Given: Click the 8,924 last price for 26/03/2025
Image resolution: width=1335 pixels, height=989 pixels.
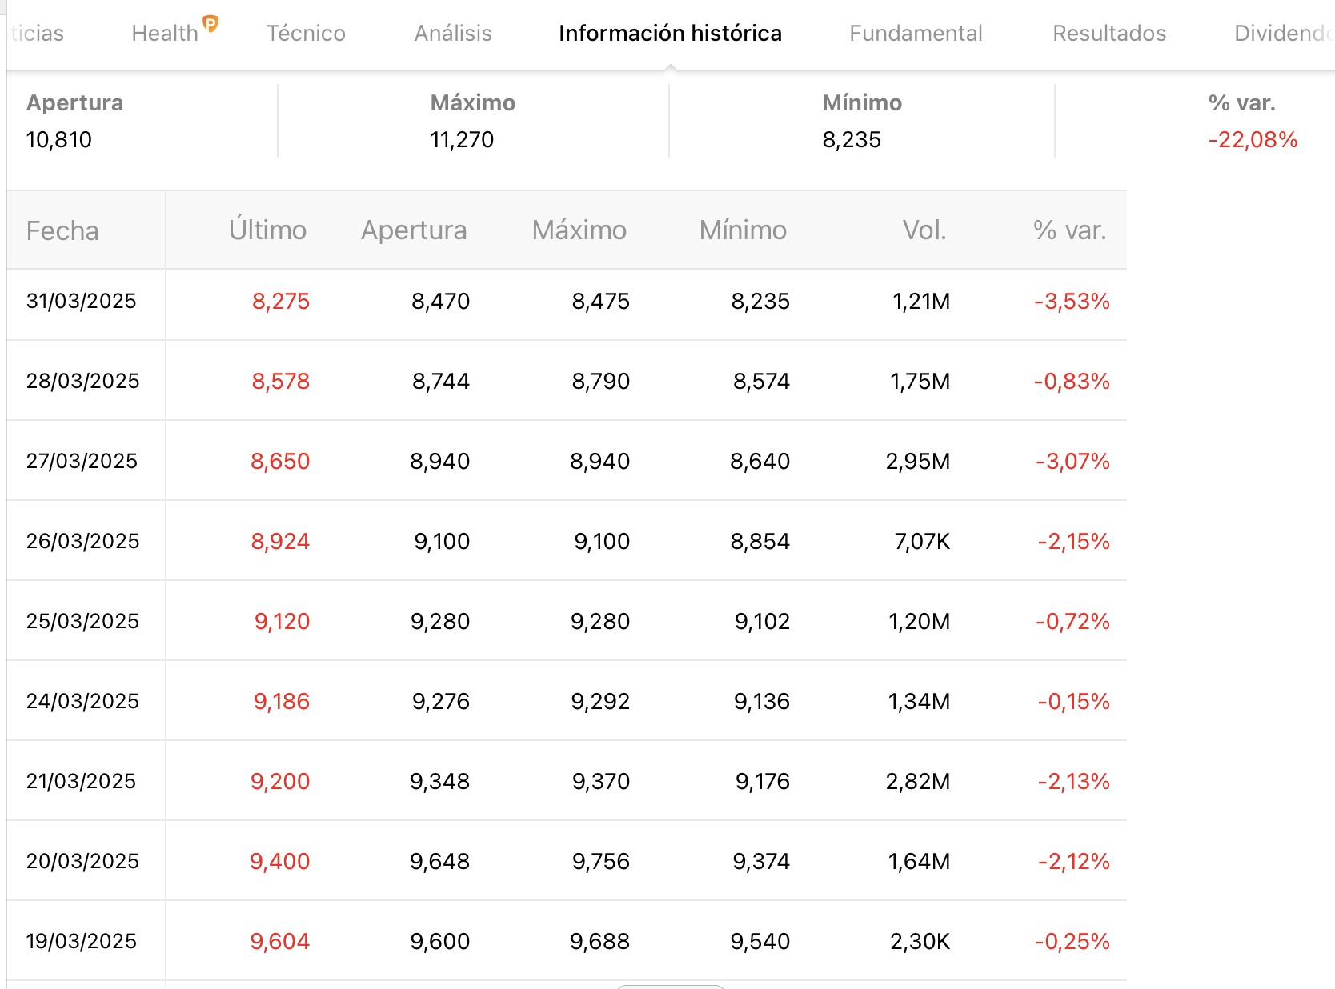Looking at the screenshot, I should click(x=280, y=542).
